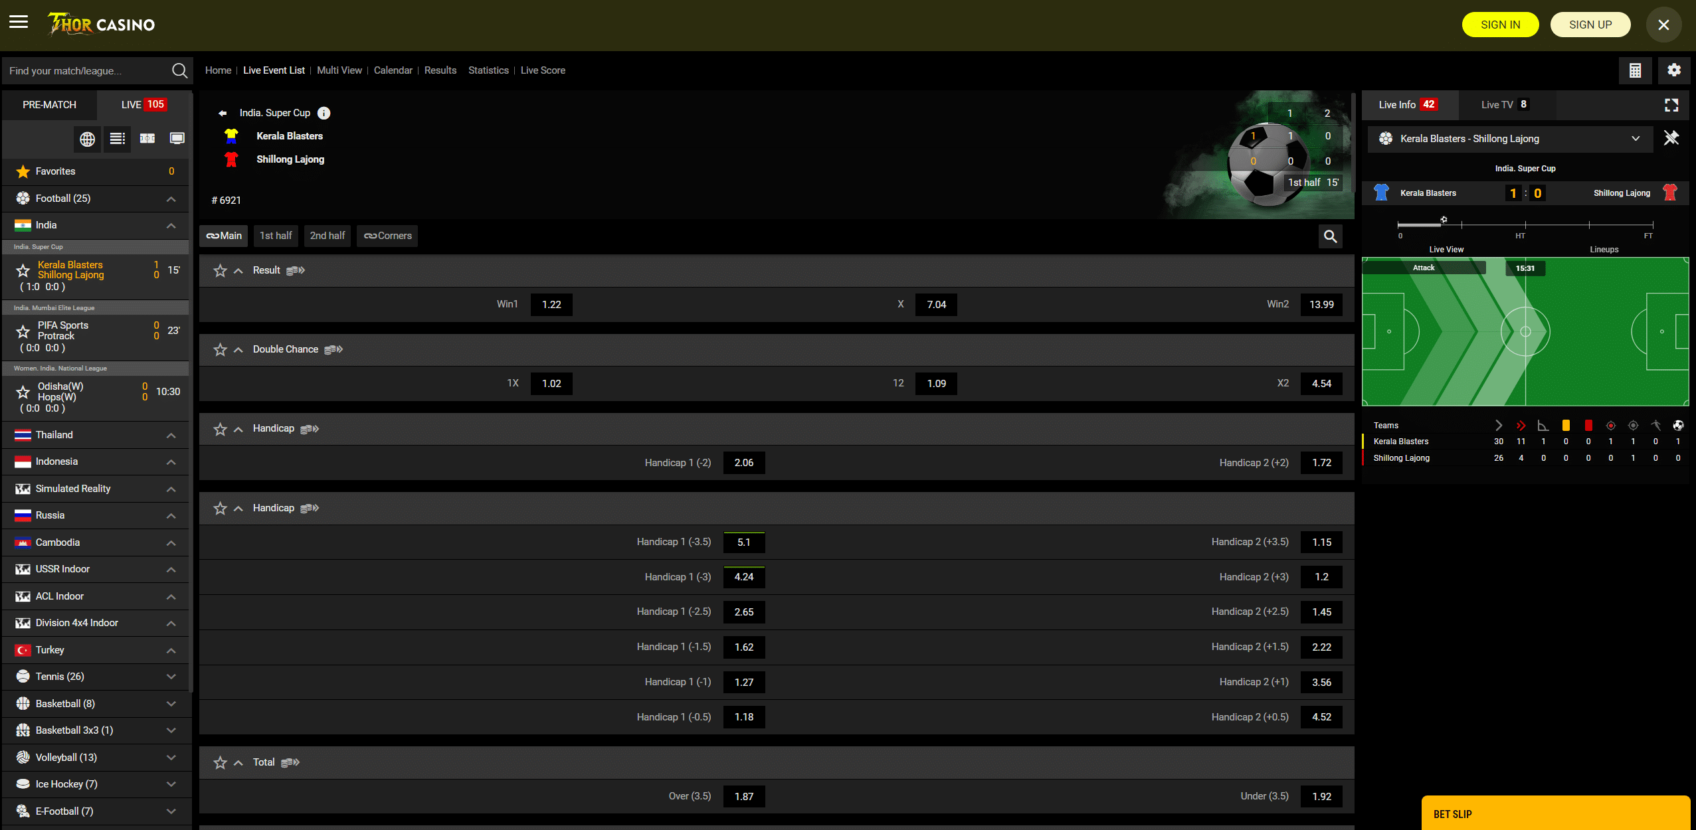1696x830 pixels.
Task: Click the SIGN UP button
Action: coord(1590,25)
